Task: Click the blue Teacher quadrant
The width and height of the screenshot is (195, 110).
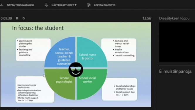Action: [61, 53]
